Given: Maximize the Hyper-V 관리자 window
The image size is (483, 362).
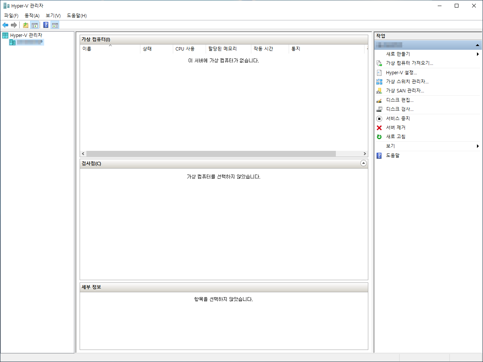Looking at the screenshot, I should click(x=457, y=6).
